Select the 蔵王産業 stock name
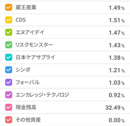The height and width of the screenshot is (126, 130). [x=26, y=7]
